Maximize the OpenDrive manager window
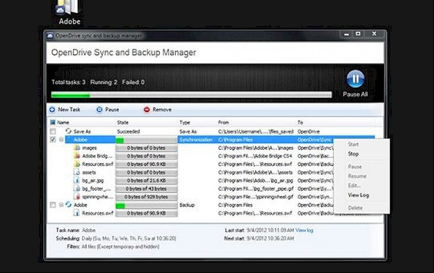This screenshot has width=434, height=273. click(x=358, y=34)
